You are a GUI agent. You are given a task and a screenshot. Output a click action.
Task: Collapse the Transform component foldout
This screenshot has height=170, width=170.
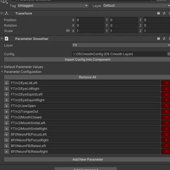tap(2, 13)
